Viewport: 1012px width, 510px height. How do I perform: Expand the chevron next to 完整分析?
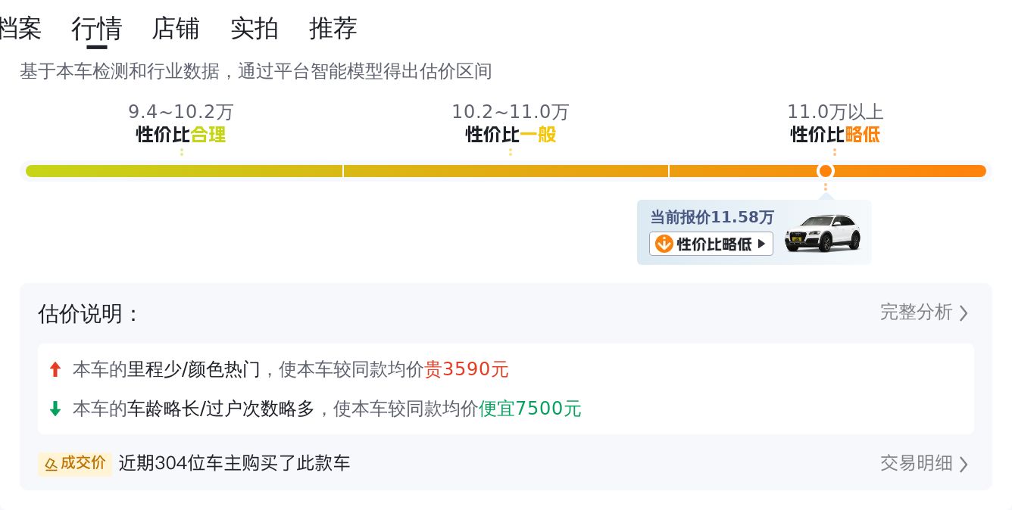pyautogui.click(x=964, y=313)
